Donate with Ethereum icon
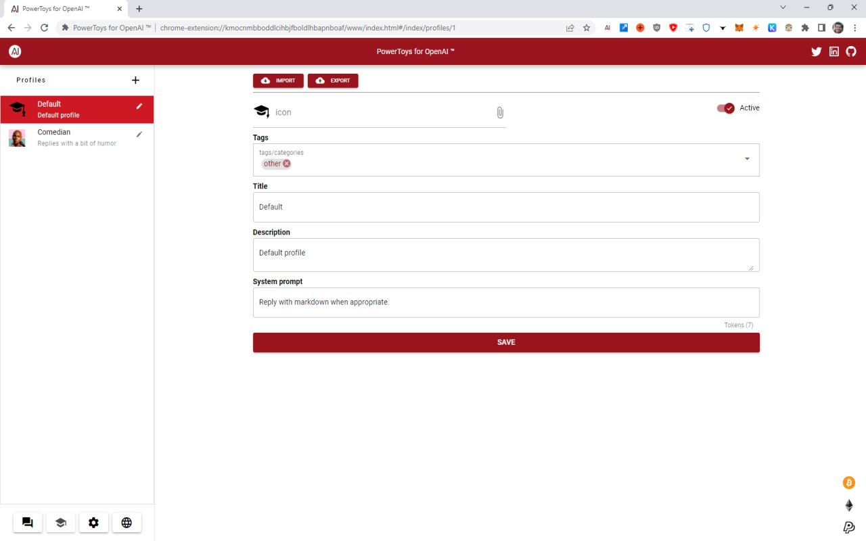866x541 pixels. pos(849,505)
